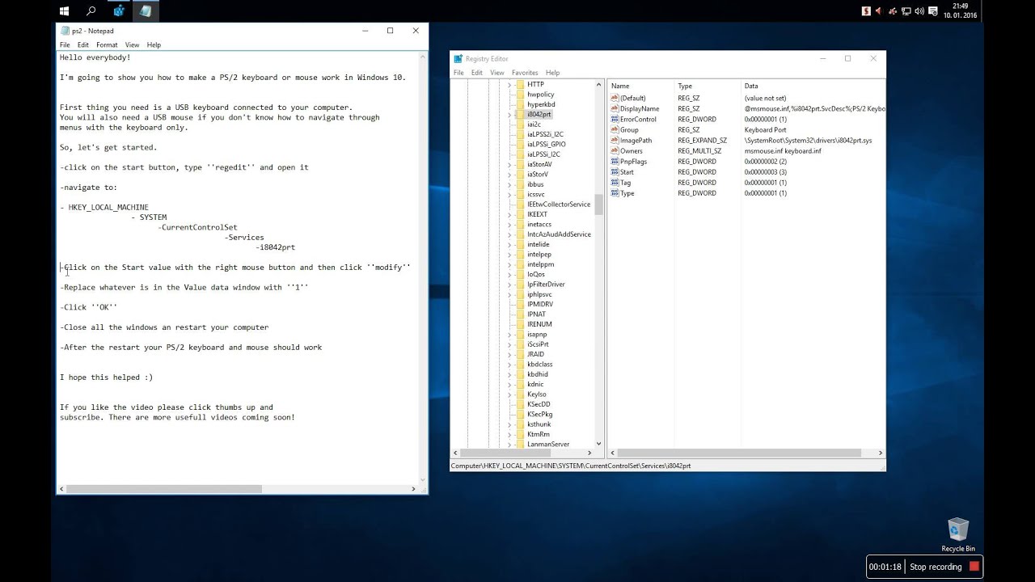Image resolution: width=1035 pixels, height=582 pixels.
Task: Expand the i8042prt registry key
Action: click(x=509, y=114)
